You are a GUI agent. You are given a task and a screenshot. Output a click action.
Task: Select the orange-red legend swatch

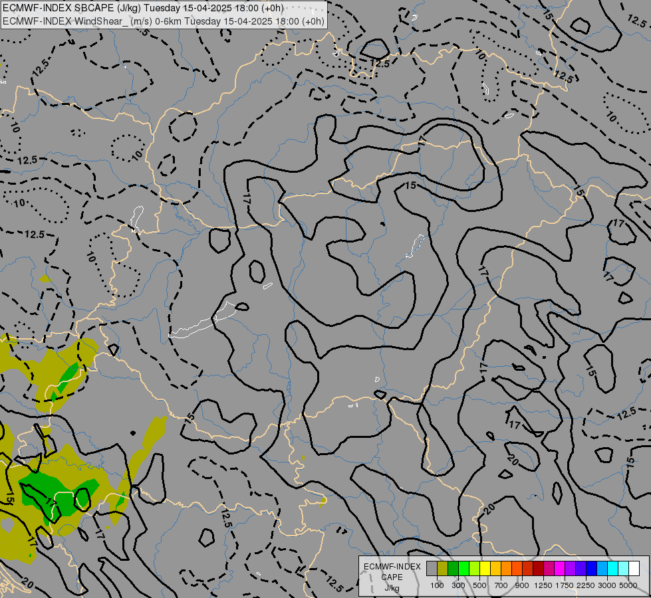pos(517,569)
